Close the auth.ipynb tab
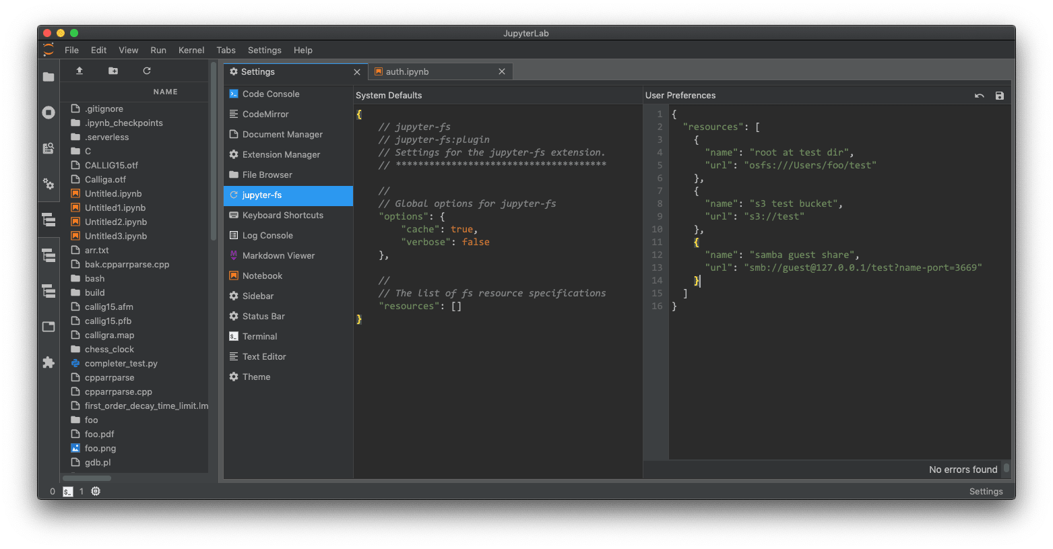This screenshot has height=549, width=1053. point(502,71)
